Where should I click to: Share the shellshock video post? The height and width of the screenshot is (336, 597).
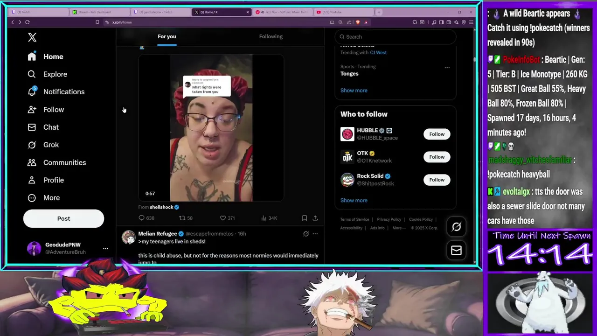pos(315,218)
